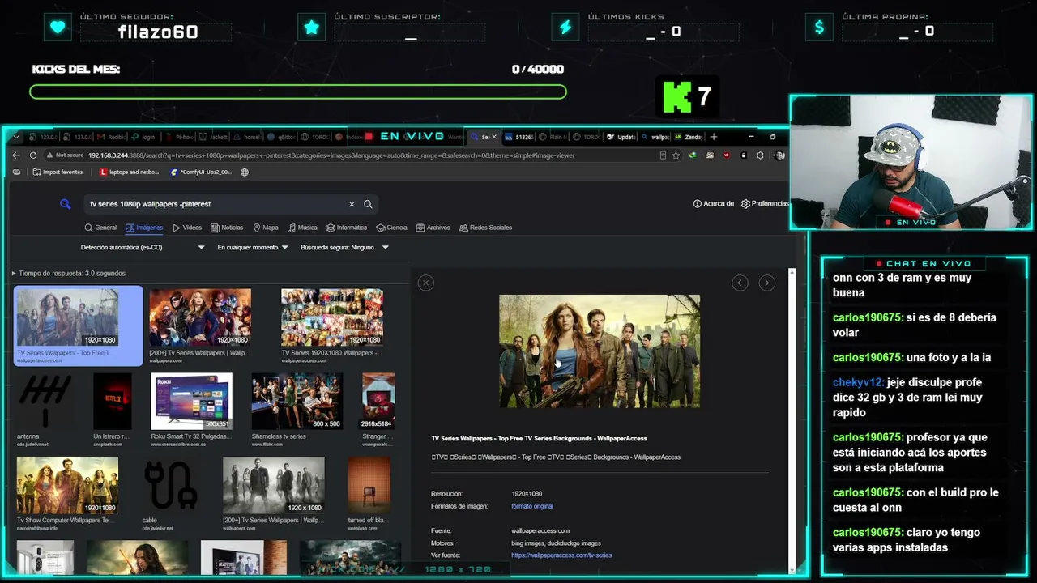This screenshot has width=1037, height=583.
Task: Open the cable plug image result
Action: point(170,486)
